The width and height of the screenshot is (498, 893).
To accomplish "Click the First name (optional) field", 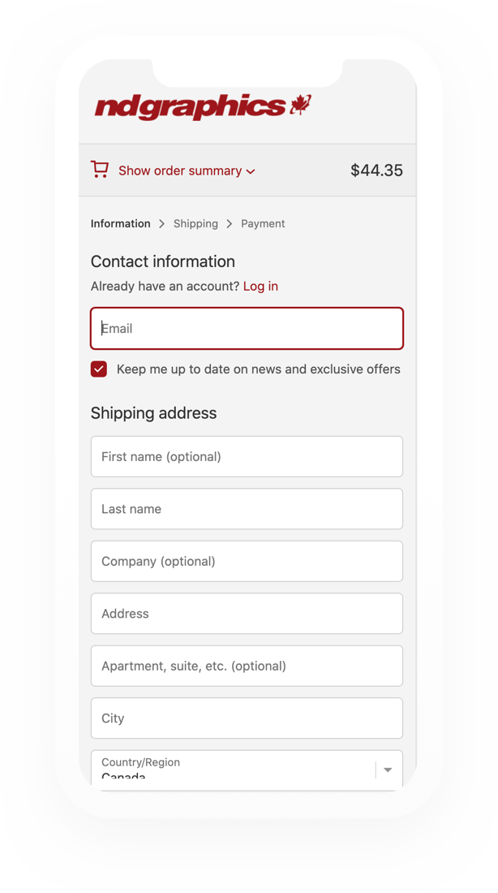I will click(247, 457).
